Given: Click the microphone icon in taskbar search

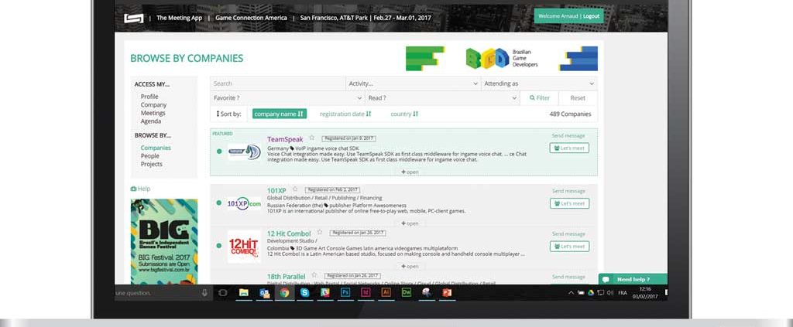Looking at the screenshot, I should [204, 293].
